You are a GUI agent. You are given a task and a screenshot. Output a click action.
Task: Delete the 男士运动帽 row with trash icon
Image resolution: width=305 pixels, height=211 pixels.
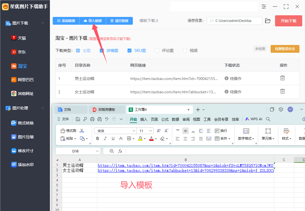[283, 78]
